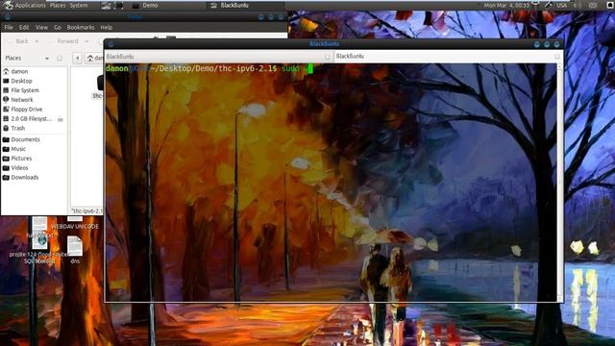Click the path bar left arrow button
The image size is (615, 346).
coord(77,58)
